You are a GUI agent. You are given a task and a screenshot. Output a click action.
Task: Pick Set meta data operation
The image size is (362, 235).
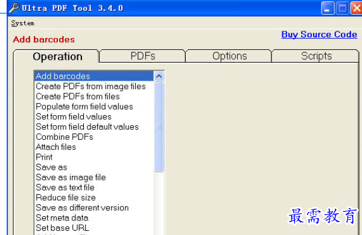coord(94,218)
